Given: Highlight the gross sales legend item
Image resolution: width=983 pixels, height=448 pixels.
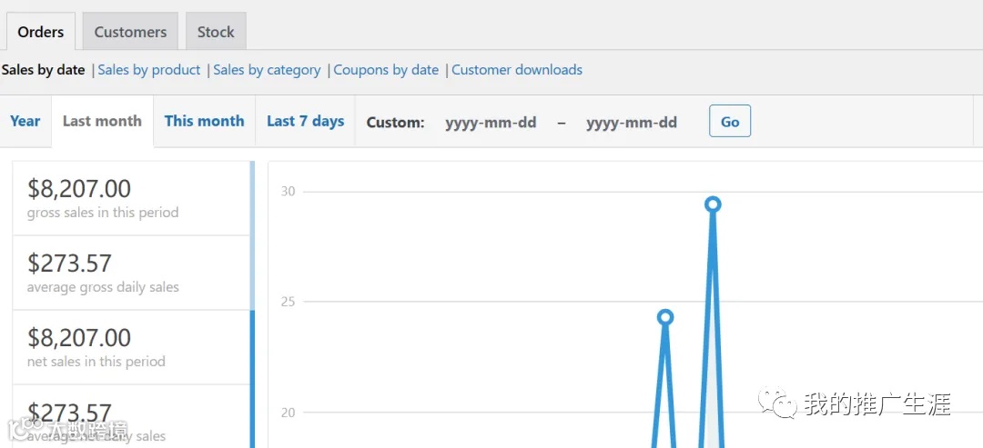Looking at the screenshot, I should [x=134, y=198].
